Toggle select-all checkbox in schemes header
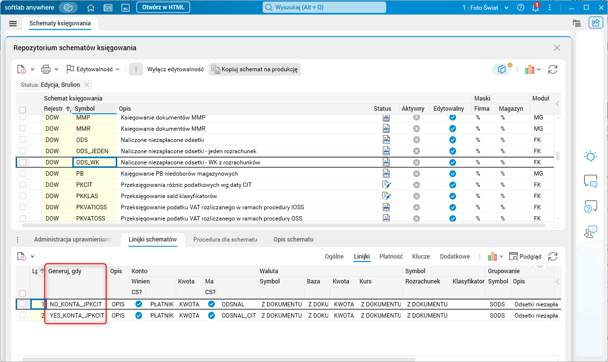Screen dimensions: 608x362 click(22, 110)
